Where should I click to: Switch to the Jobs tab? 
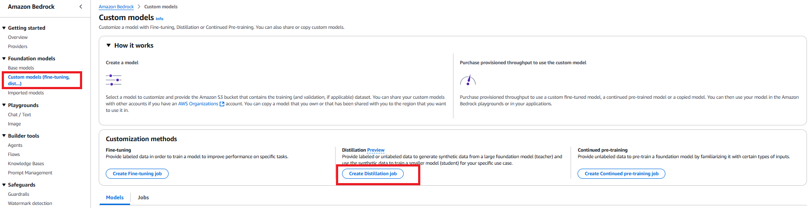pyautogui.click(x=143, y=198)
